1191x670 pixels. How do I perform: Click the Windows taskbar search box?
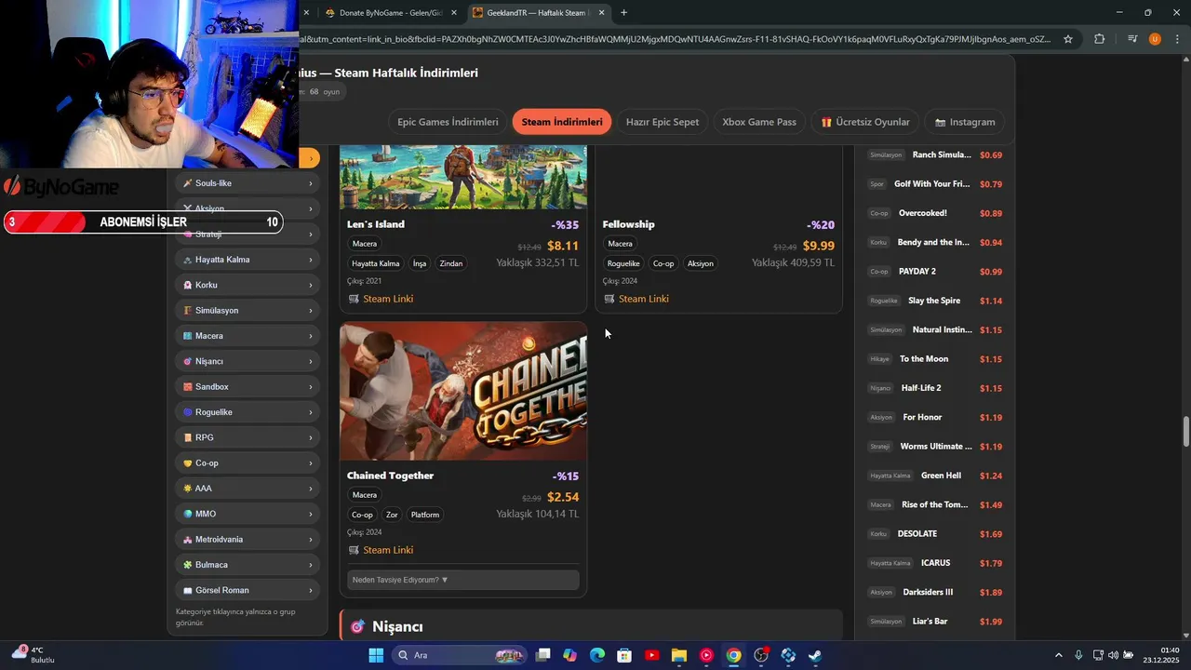tap(460, 655)
